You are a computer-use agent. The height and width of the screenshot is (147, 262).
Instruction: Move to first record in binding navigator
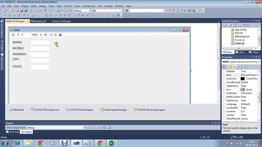[x=13, y=35]
